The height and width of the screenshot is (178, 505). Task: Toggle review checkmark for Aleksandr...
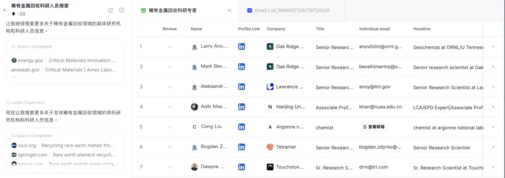click(x=170, y=87)
